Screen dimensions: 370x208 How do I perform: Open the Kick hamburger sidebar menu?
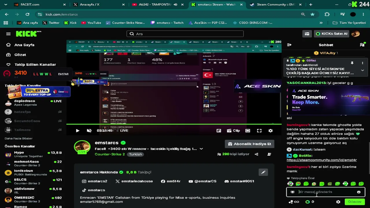point(8,34)
